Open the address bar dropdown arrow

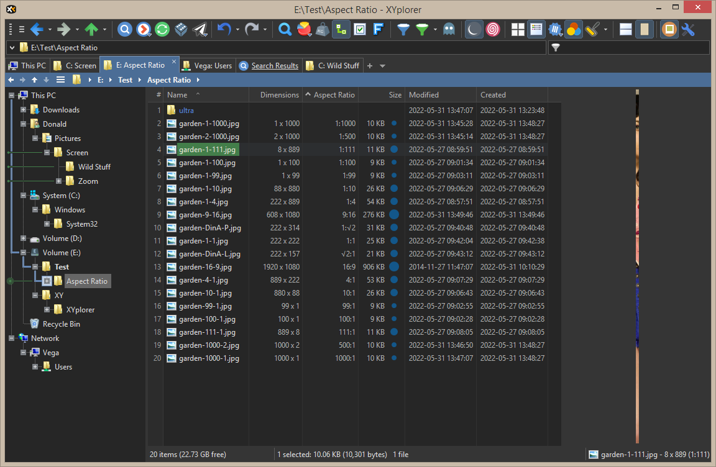click(12, 47)
